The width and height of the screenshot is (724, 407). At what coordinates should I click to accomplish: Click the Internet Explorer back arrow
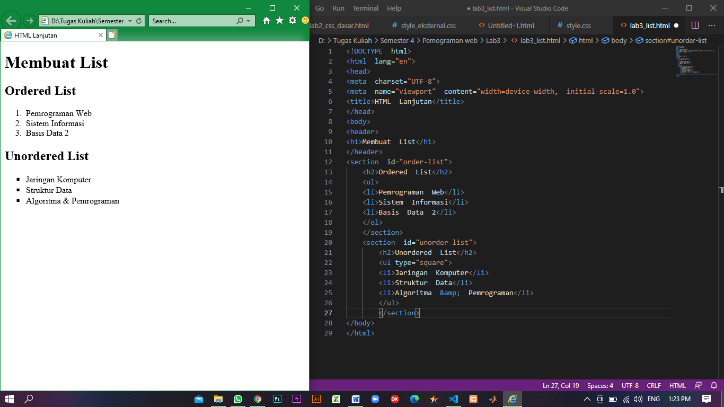11,21
